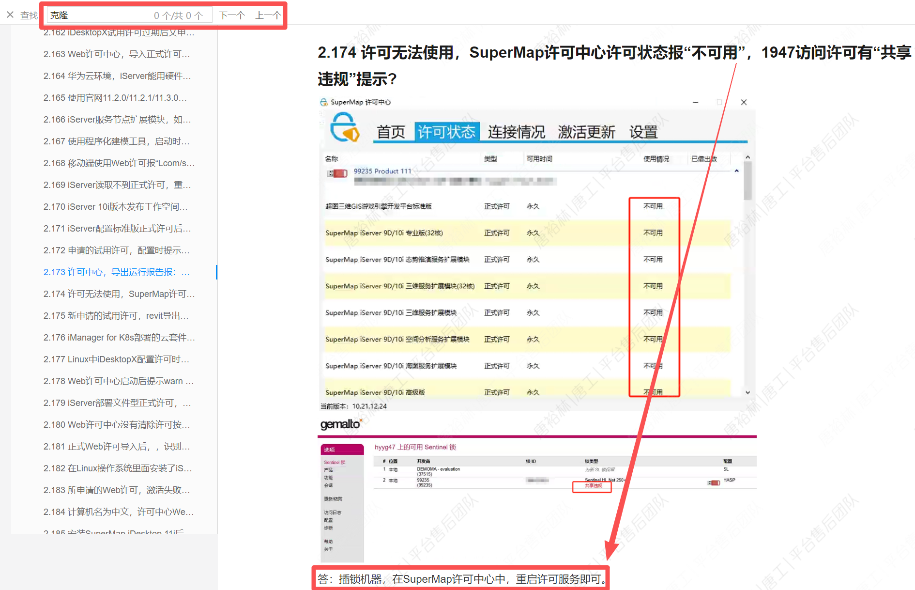Screen dimensions: 915x590
Task: Click the gemalto logo
Action: (x=340, y=424)
